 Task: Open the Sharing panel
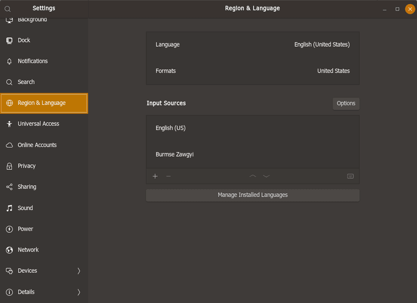[44, 187]
